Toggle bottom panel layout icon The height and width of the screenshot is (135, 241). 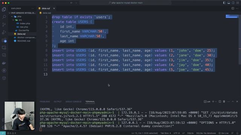click(x=229, y=3)
